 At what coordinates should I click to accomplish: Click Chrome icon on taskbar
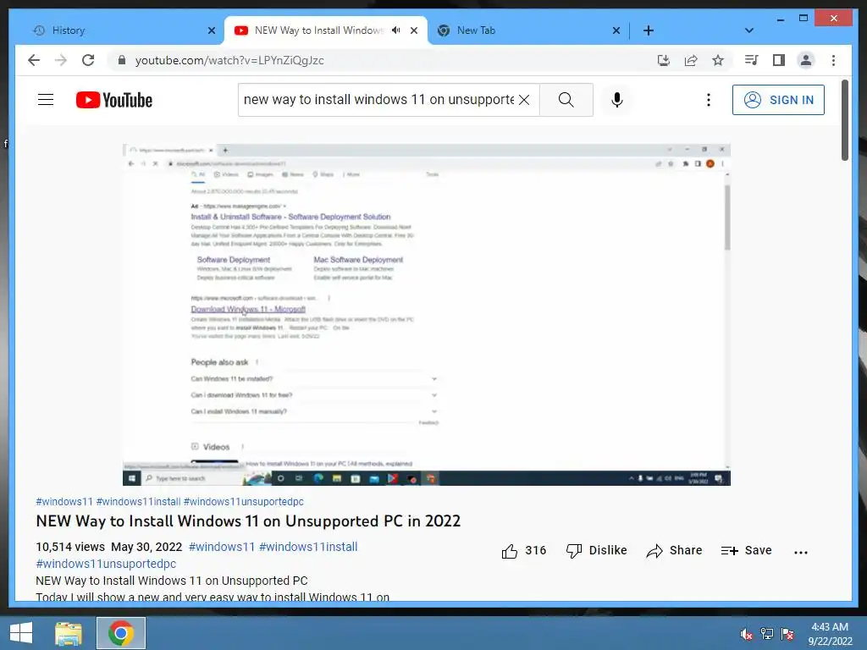click(x=121, y=633)
